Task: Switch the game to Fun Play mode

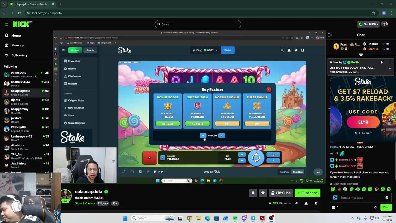Action: tap(284, 172)
